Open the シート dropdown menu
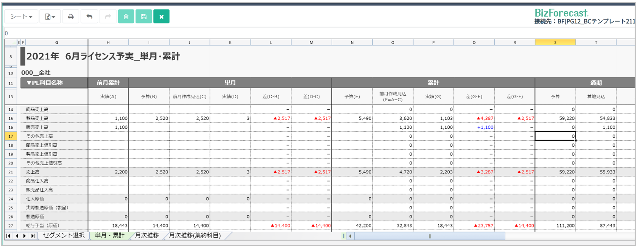636x247 pixels. click(x=21, y=17)
